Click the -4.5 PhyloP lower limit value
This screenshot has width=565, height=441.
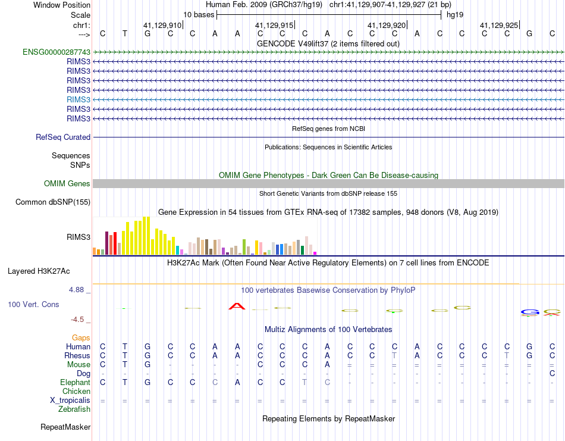(77, 320)
